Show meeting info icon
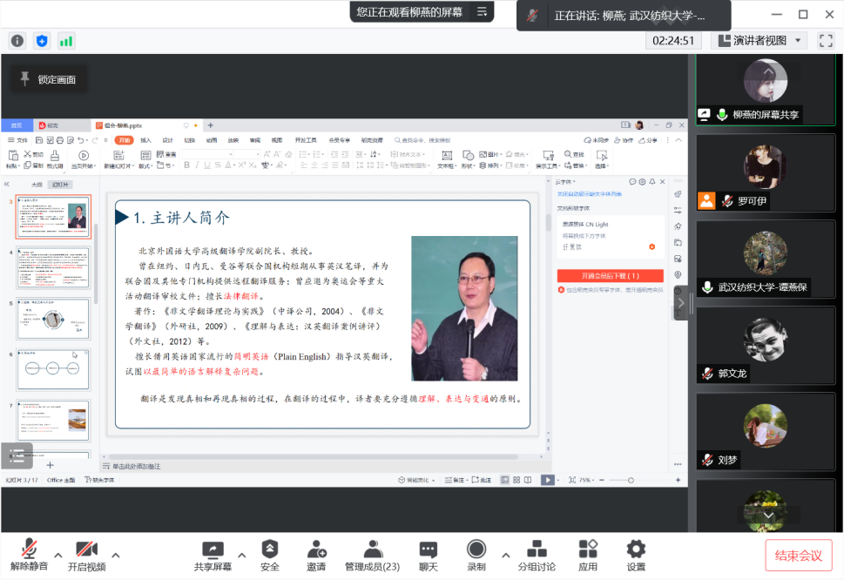This screenshot has height=580, width=844. (17, 41)
